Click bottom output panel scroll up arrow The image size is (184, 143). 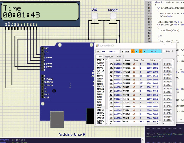pyautogui.click(x=143, y=139)
